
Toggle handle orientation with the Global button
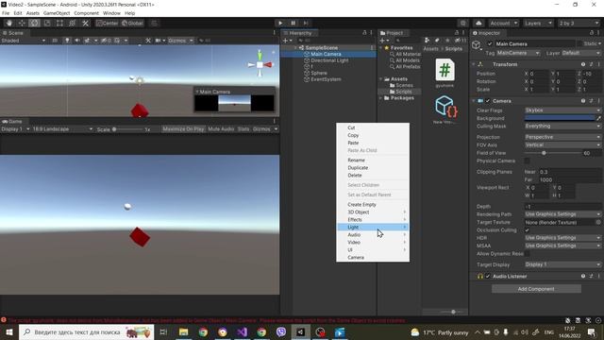click(x=132, y=23)
